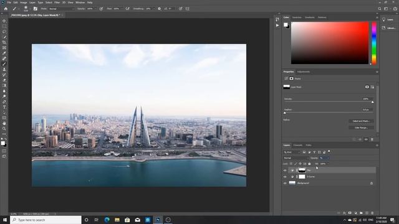Select the Crop tool
The image size is (399, 224).
(x=4, y=42)
